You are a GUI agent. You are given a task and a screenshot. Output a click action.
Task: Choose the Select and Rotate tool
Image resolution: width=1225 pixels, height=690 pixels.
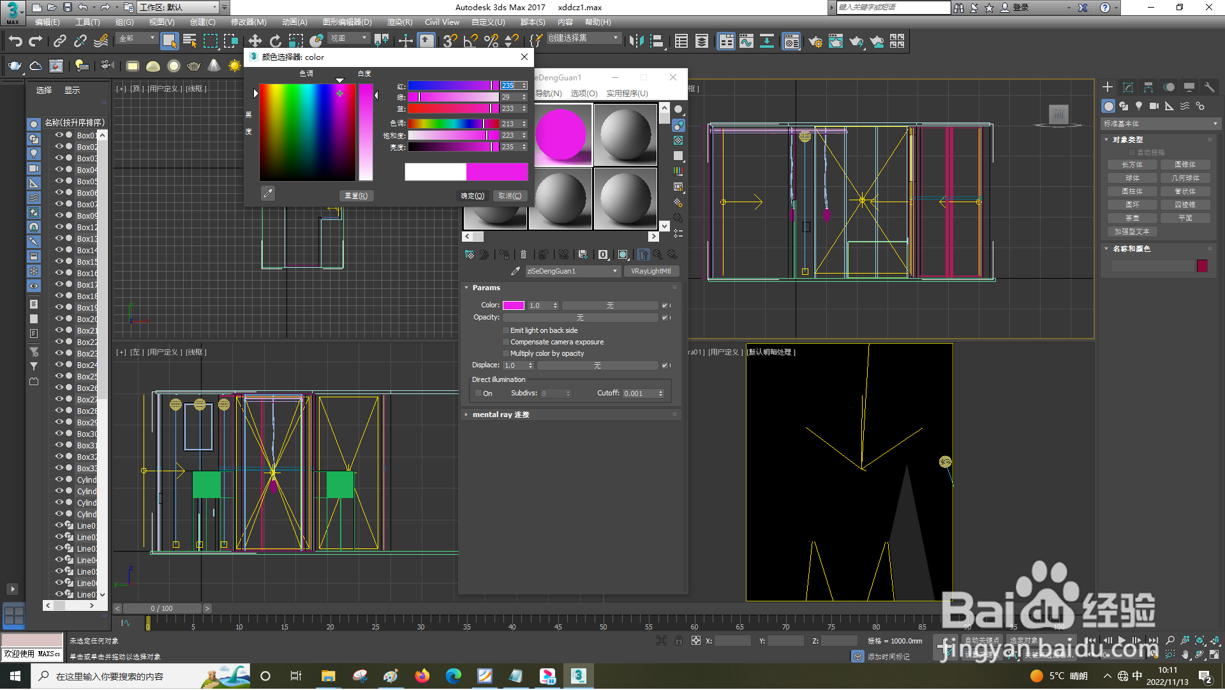coord(275,41)
